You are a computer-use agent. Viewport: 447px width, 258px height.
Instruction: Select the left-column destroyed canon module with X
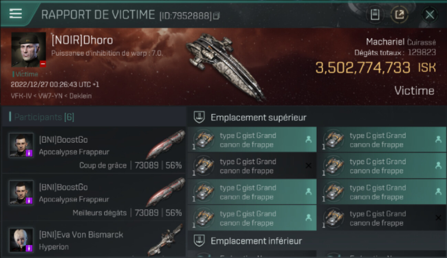pyautogui.click(x=252, y=165)
